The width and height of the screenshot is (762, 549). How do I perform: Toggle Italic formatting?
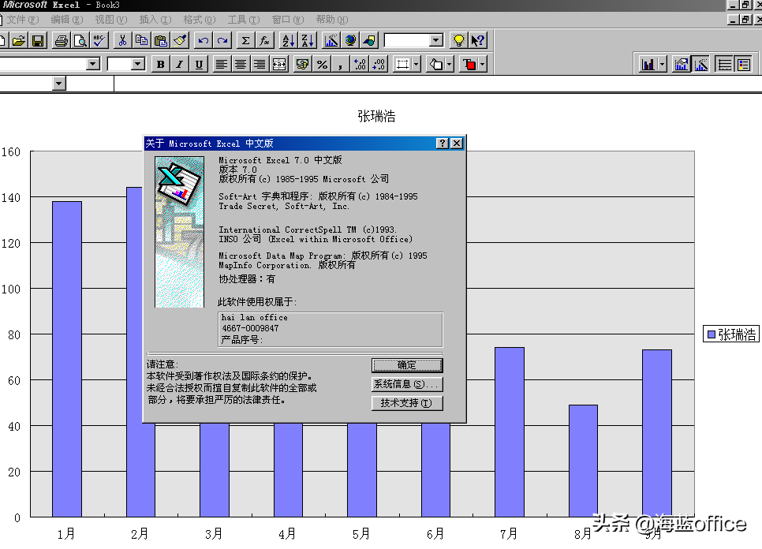pos(179,64)
